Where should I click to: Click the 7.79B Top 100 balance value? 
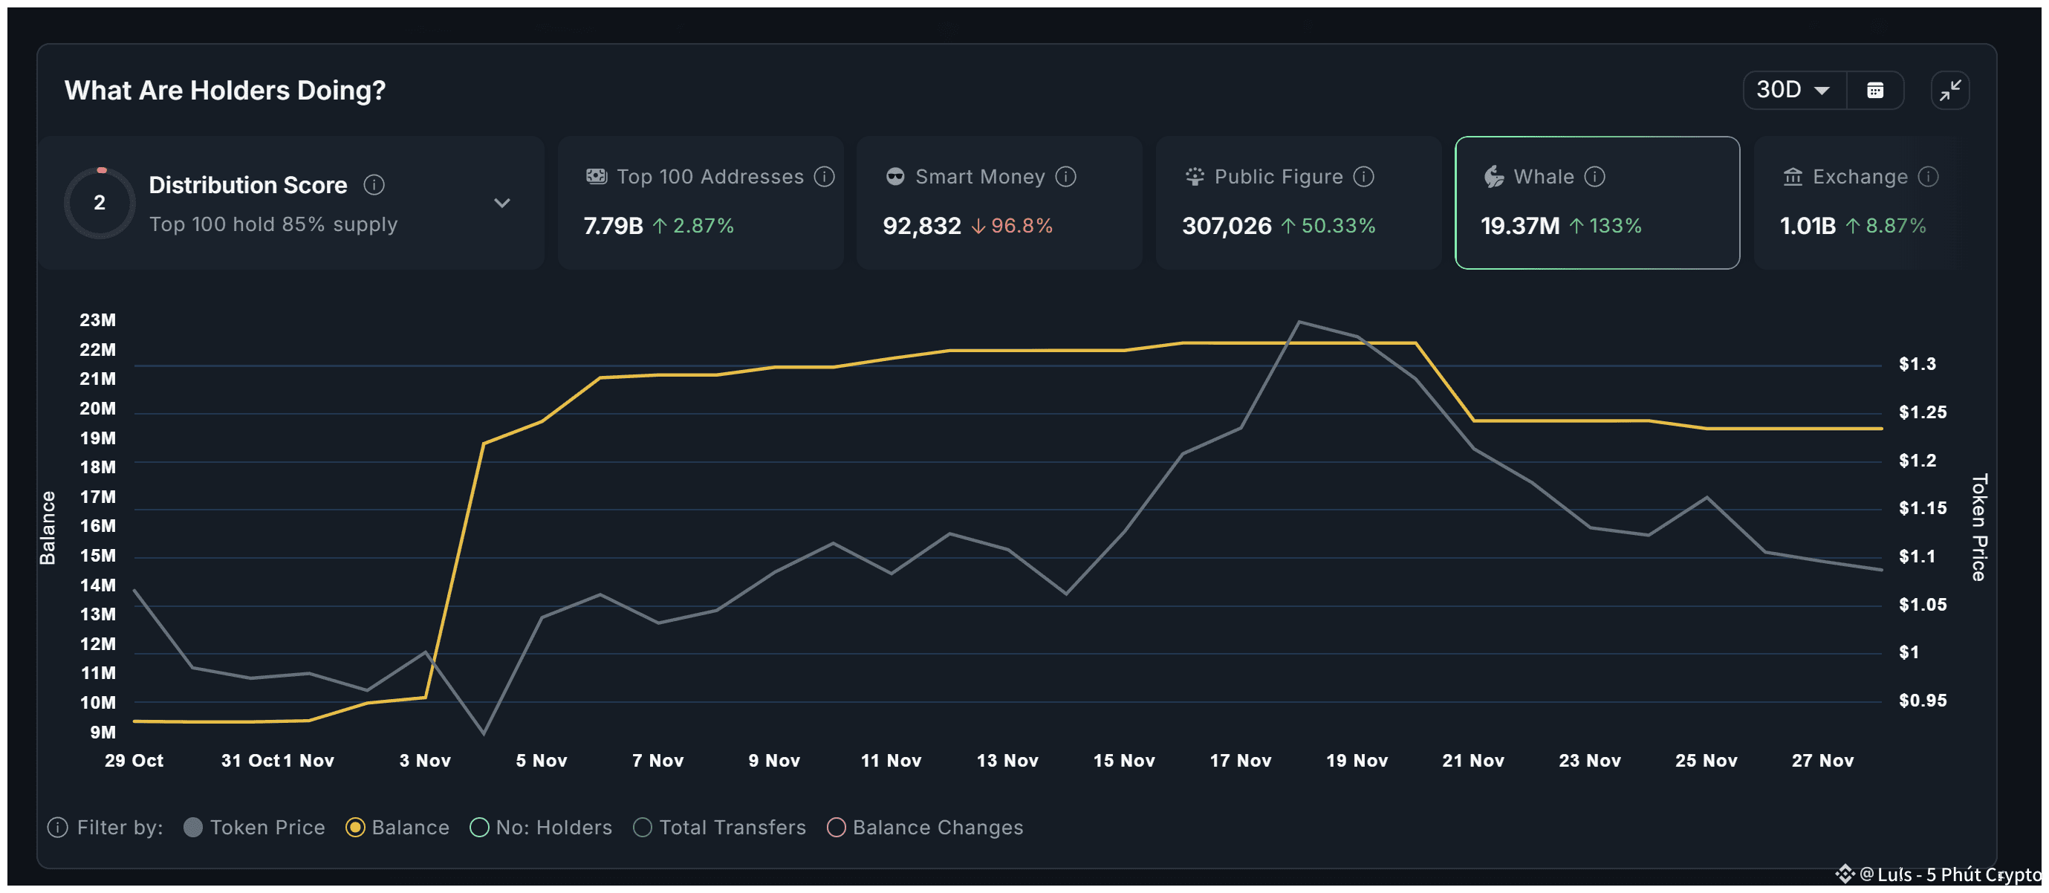(x=613, y=226)
